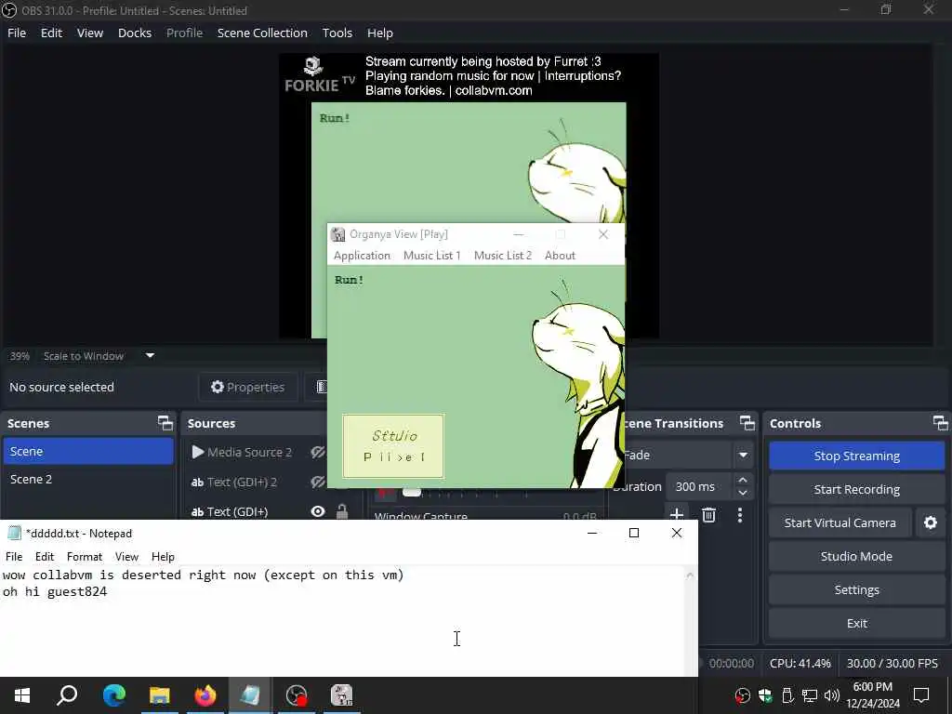Viewport: 952px width, 714px height.
Task: Launch Microsoft Edge from taskbar
Action: point(113,695)
